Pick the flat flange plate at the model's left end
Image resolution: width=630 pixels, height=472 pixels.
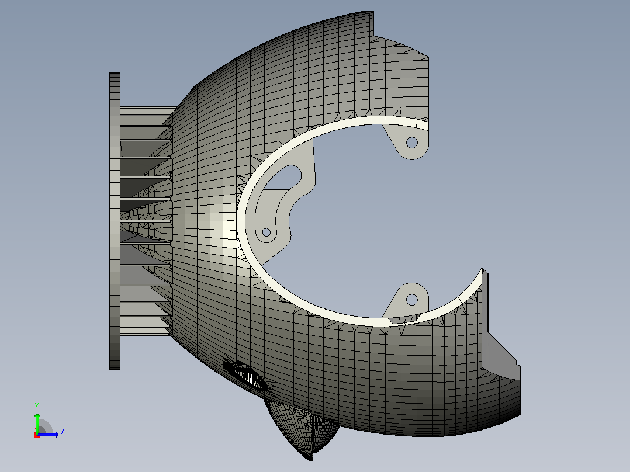[x=115, y=221]
